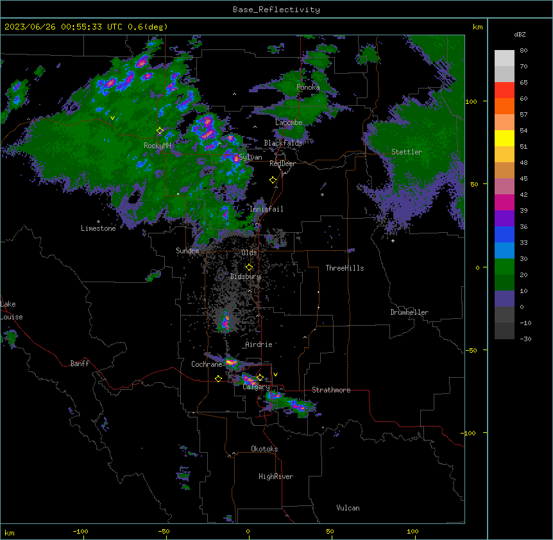Click the Ponoka town label
Viewport: 553px width, 540px height.
pos(308,87)
